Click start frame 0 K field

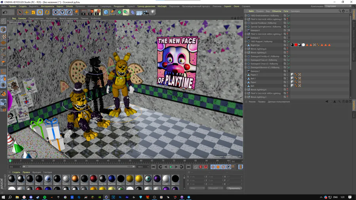pos(15,167)
